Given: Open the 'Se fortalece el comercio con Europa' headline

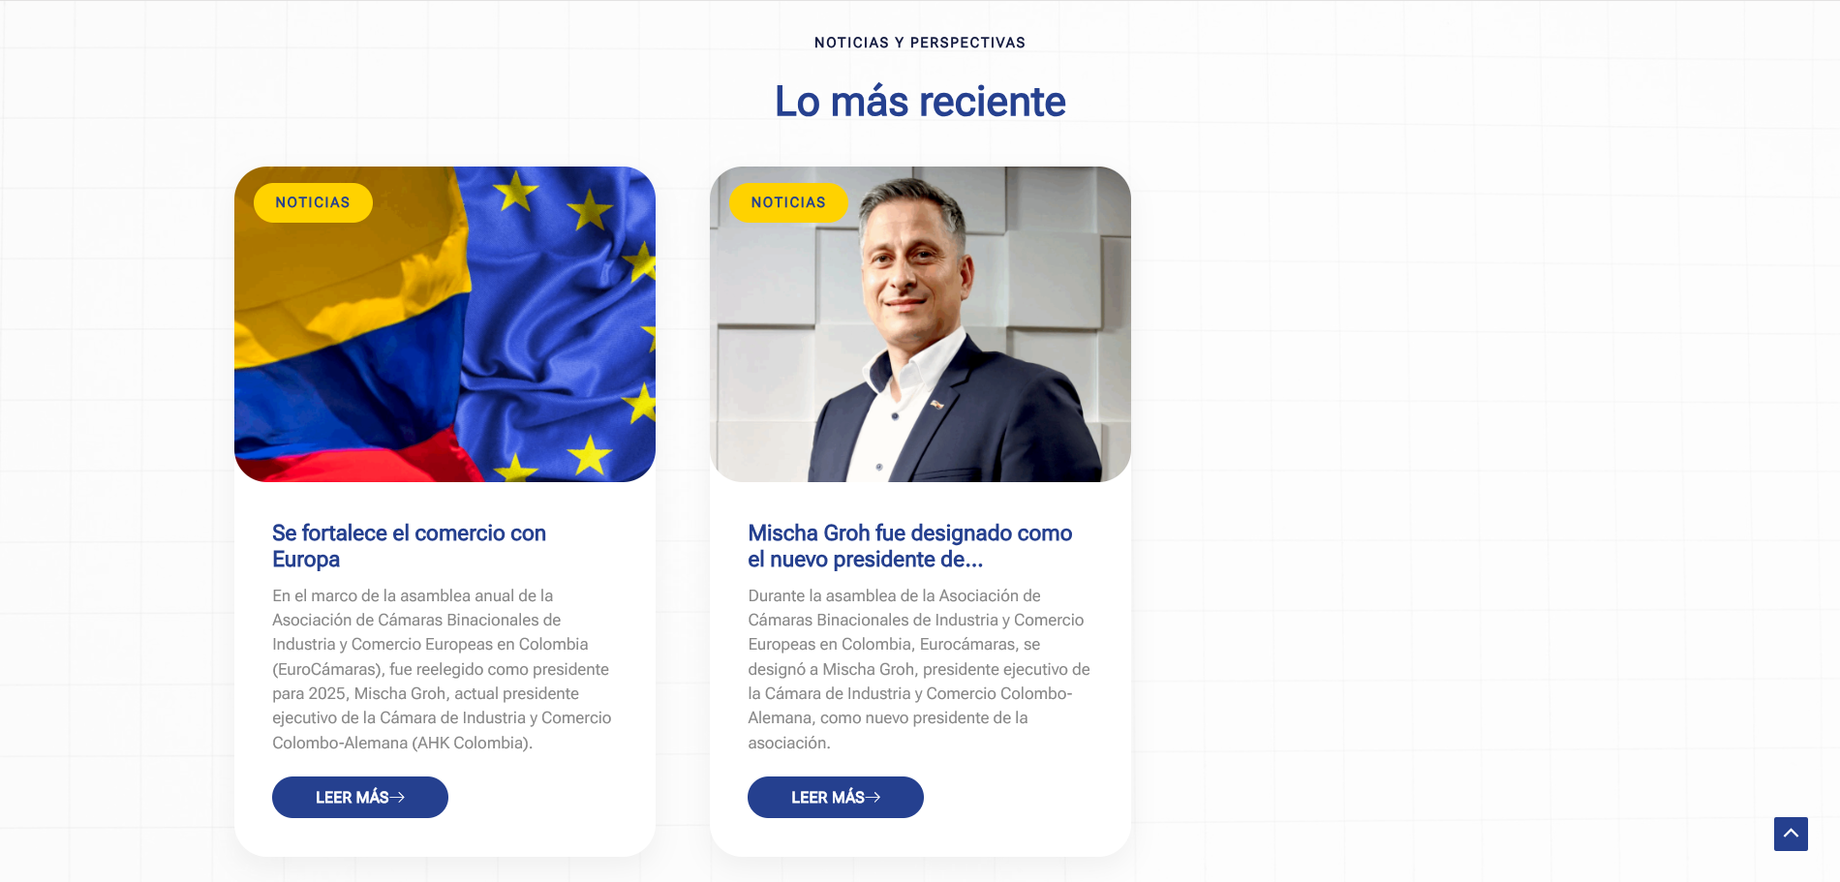Looking at the screenshot, I should click(409, 546).
